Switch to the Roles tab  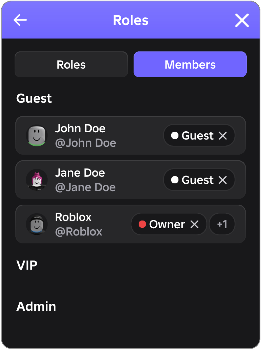pyautogui.click(x=71, y=65)
